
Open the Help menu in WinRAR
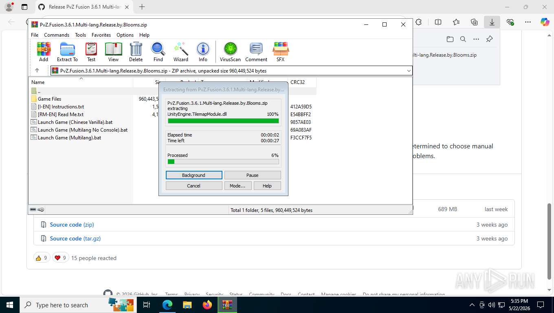(x=144, y=35)
